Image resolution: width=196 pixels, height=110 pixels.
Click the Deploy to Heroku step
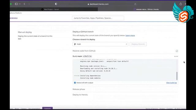tap(80, 95)
